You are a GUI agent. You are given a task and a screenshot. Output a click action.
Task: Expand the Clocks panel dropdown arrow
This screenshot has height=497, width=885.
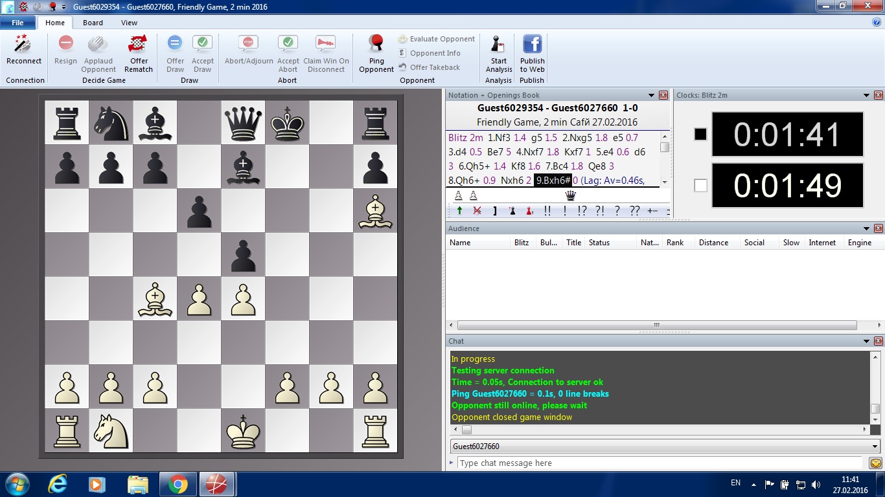(867, 95)
